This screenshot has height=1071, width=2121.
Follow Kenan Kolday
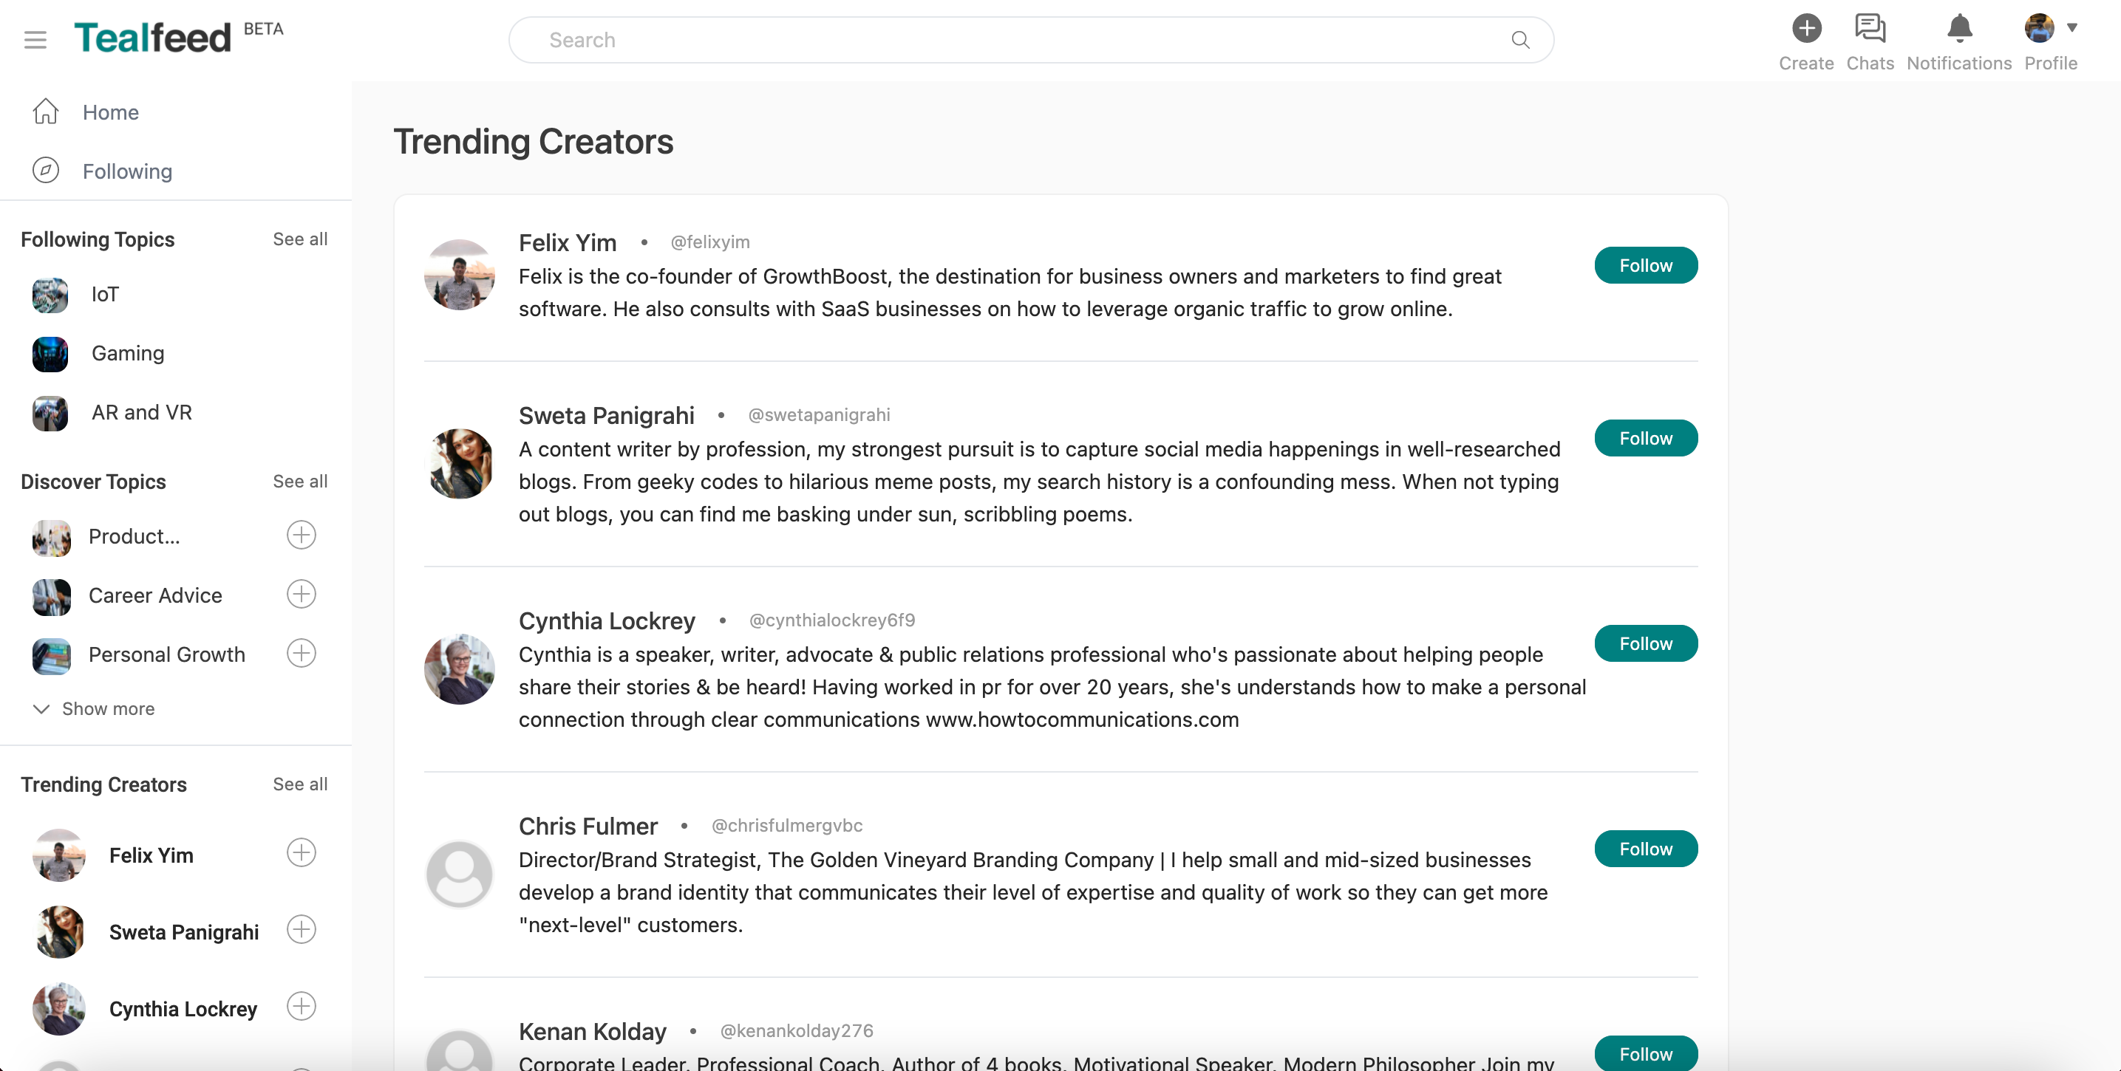(x=1645, y=1054)
